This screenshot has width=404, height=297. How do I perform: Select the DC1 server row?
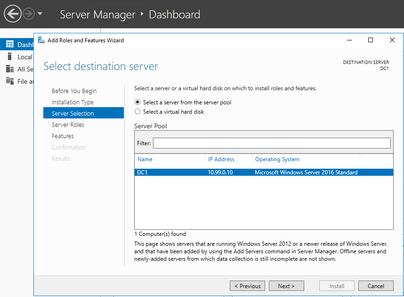point(263,172)
